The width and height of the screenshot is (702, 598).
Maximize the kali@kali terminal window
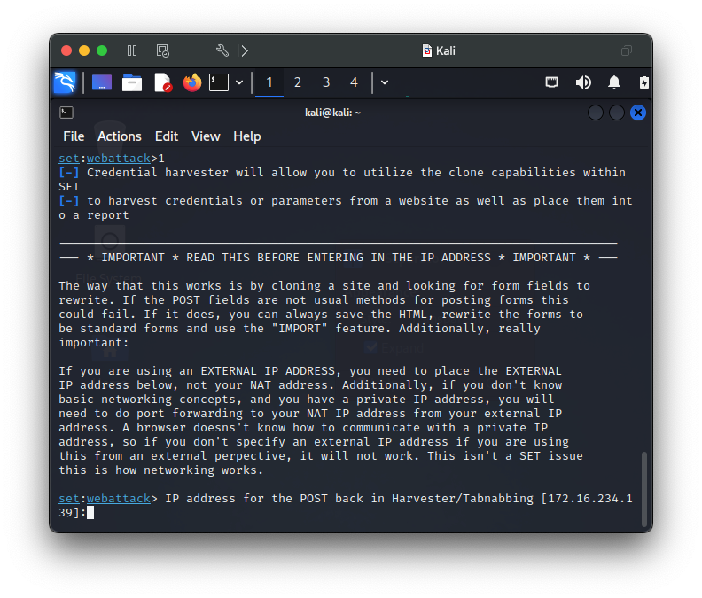point(617,113)
